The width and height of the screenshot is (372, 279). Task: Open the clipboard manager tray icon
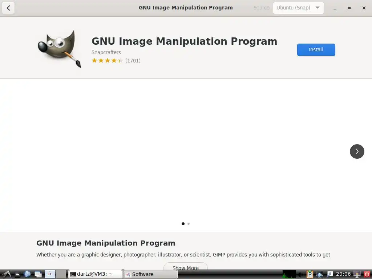(310, 275)
